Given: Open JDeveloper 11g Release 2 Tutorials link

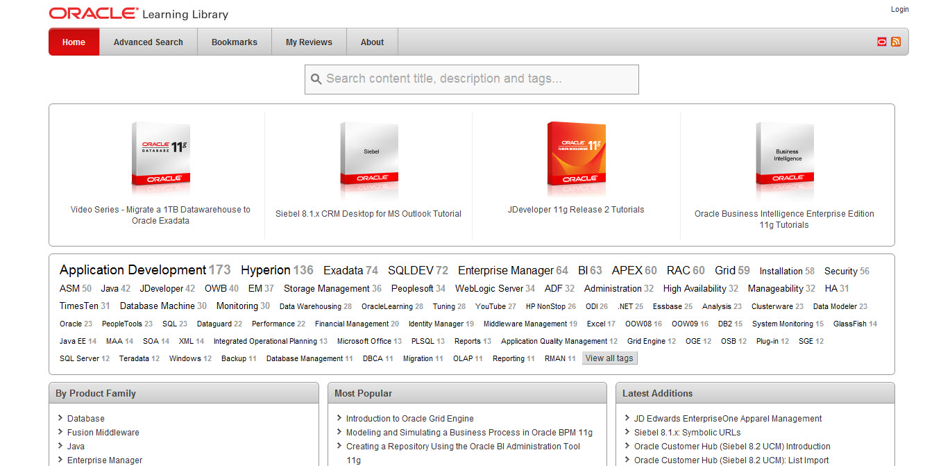Looking at the screenshot, I should pos(576,210).
